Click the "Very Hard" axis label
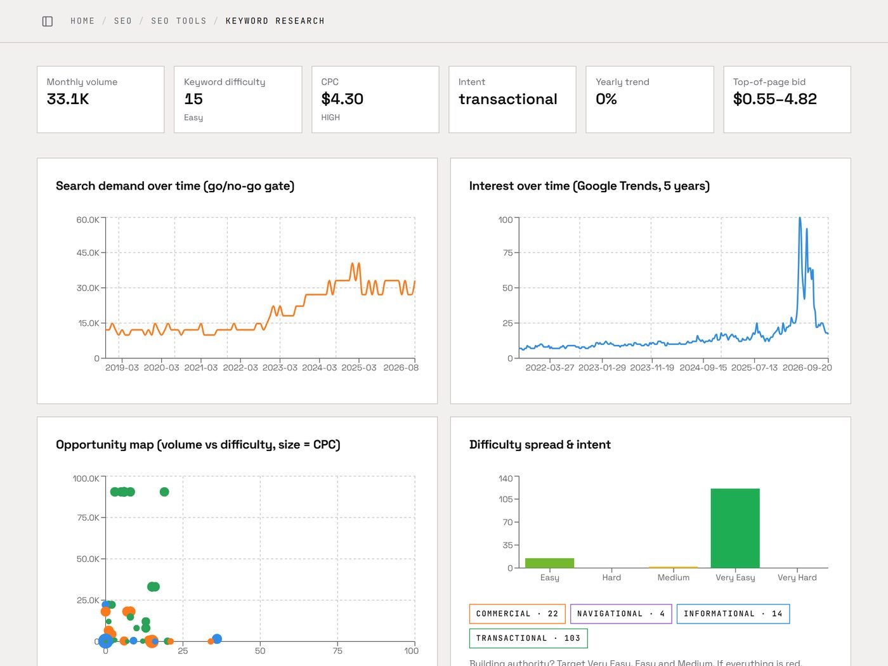The image size is (888, 666). click(x=797, y=578)
